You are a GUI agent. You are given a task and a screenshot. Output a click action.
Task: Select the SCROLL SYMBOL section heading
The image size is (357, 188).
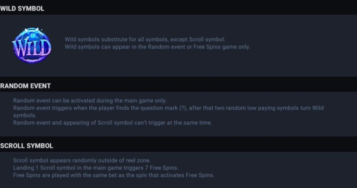coord(27,146)
